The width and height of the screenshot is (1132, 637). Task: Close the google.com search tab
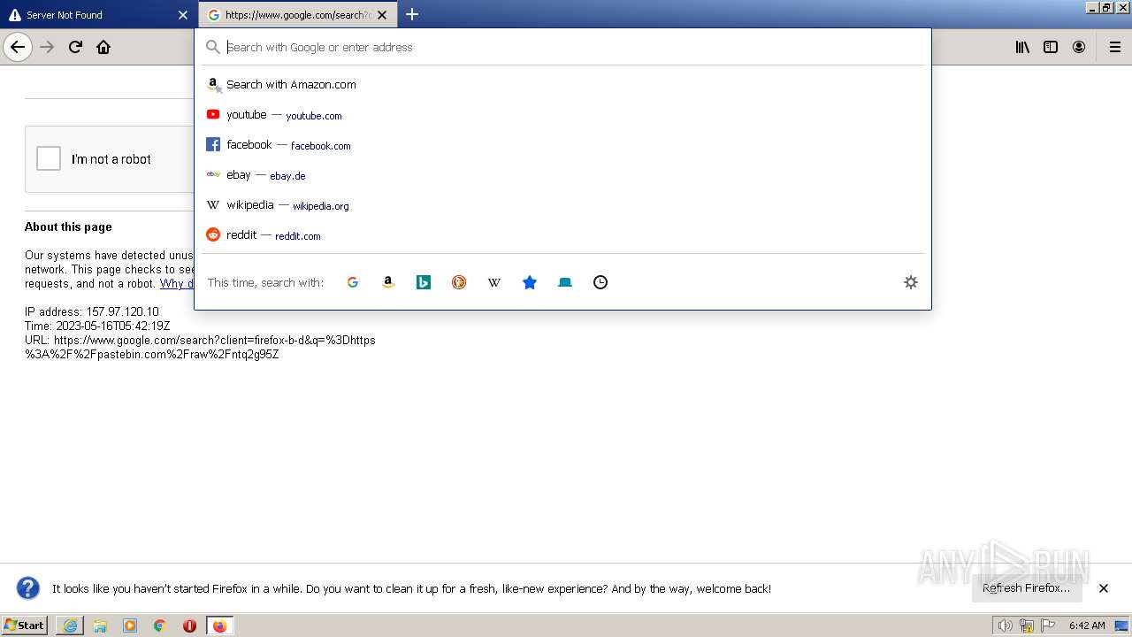click(382, 15)
